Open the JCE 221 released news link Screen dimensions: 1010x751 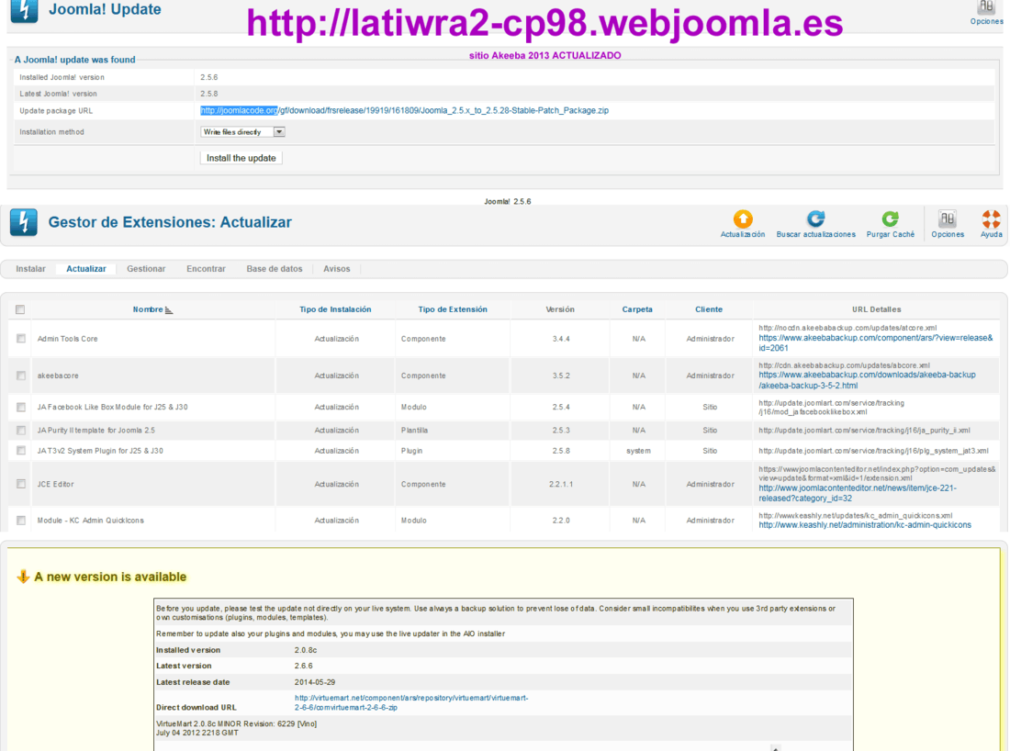click(x=858, y=493)
